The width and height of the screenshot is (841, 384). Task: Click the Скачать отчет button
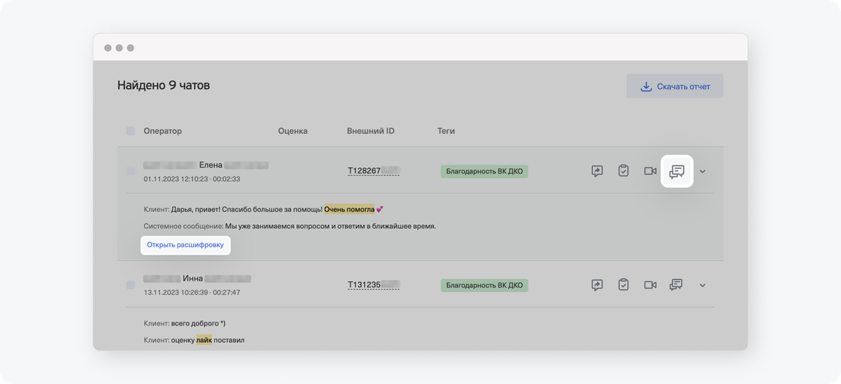[x=675, y=86]
